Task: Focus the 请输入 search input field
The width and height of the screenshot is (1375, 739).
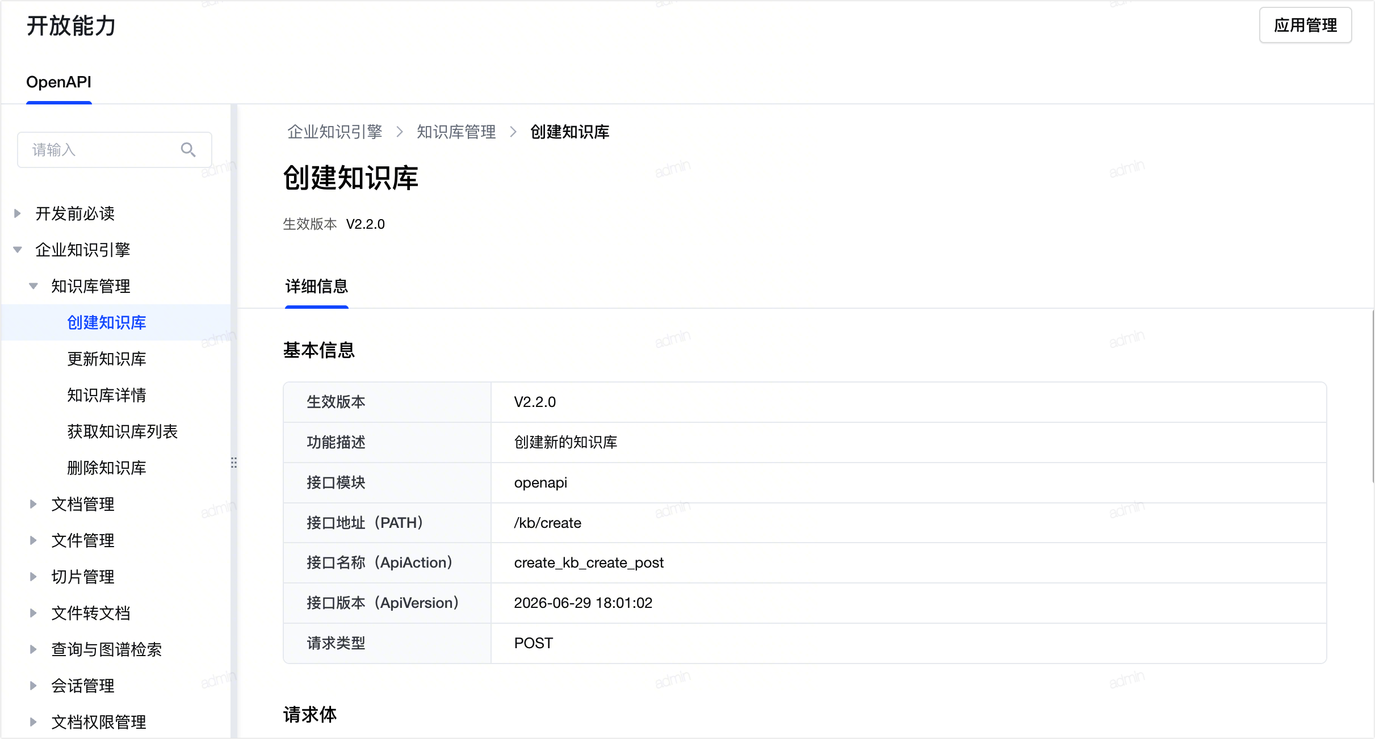Action: click(115, 150)
